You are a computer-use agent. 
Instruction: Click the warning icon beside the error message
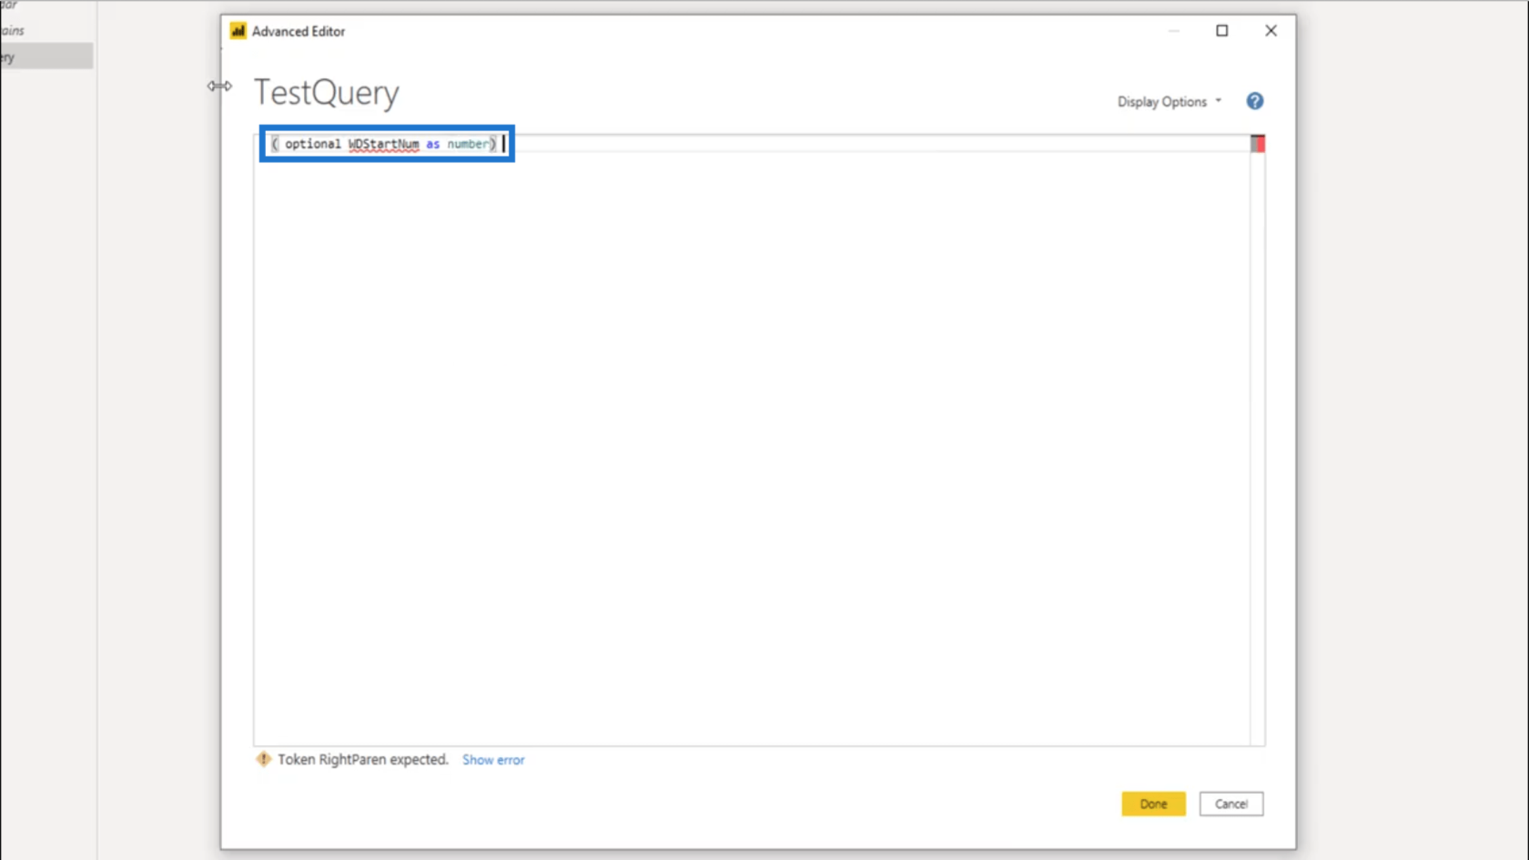[x=263, y=759]
